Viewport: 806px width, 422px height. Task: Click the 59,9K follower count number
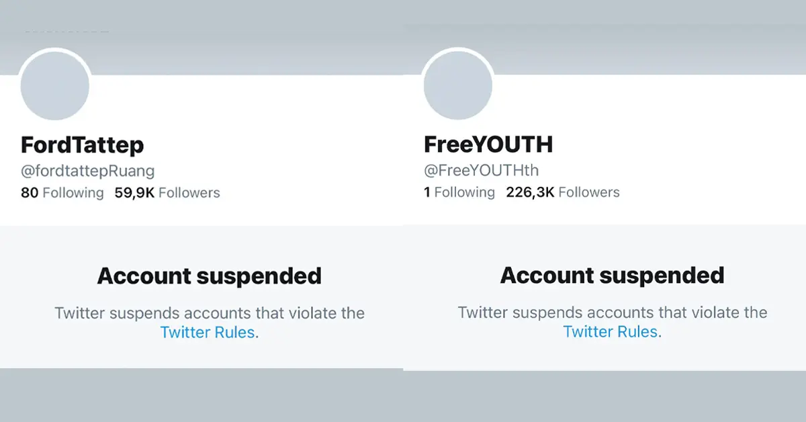coord(134,193)
